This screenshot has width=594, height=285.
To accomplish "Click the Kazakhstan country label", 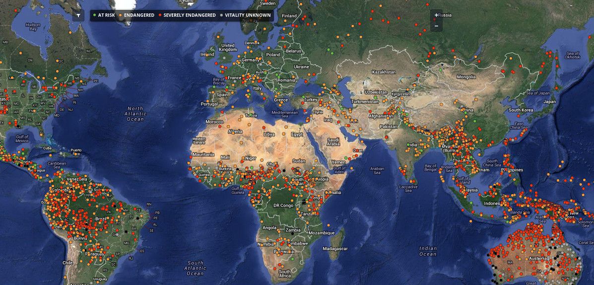I will 382,72.
